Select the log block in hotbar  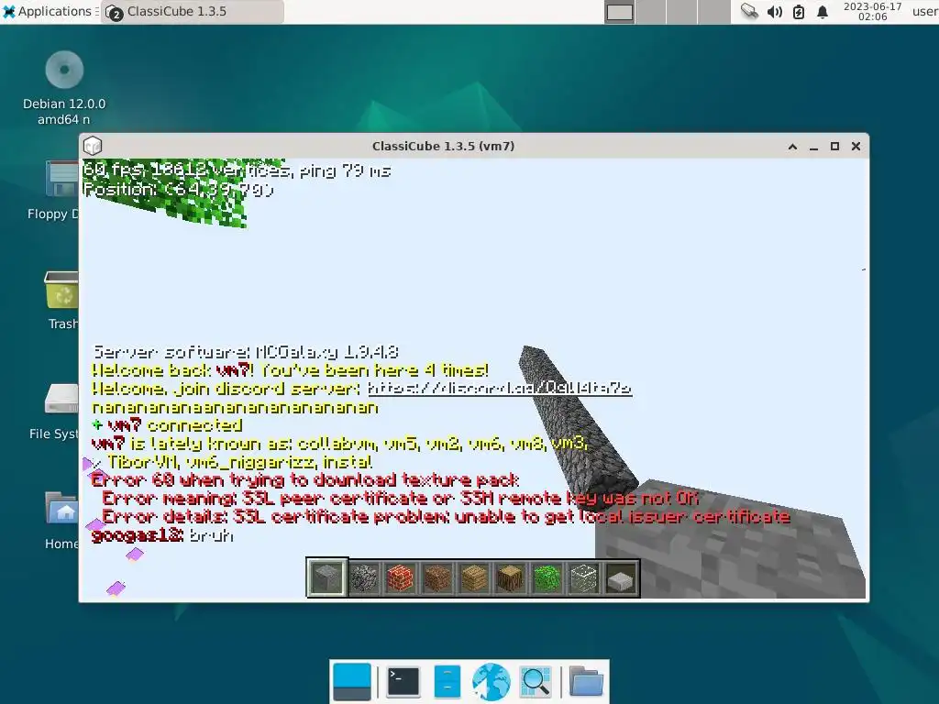510,578
